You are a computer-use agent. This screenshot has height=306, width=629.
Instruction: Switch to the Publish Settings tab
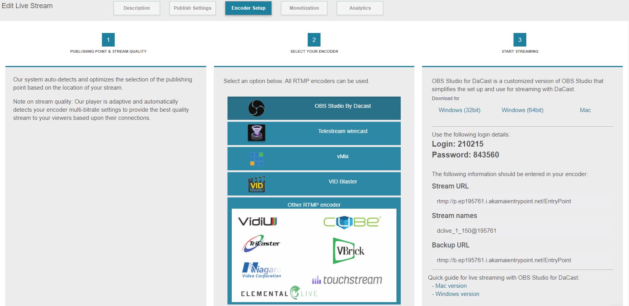193,8
